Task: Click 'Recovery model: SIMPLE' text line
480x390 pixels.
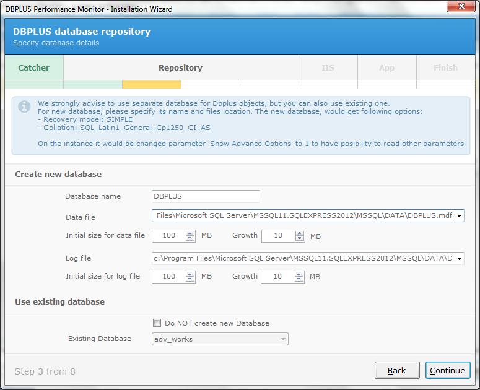Action: coord(85,119)
